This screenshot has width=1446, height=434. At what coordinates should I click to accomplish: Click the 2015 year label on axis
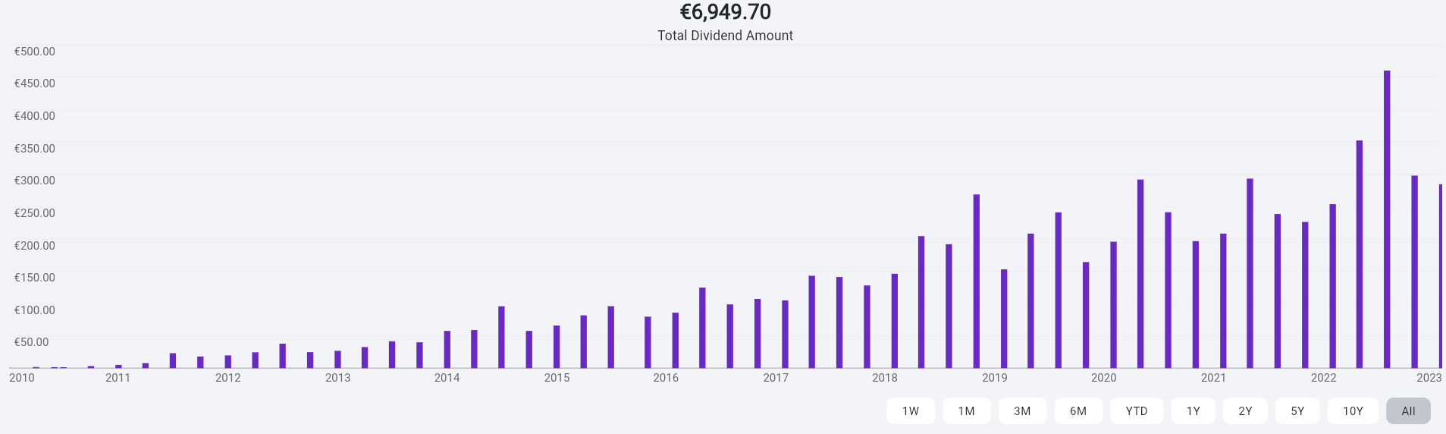point(557,378)
